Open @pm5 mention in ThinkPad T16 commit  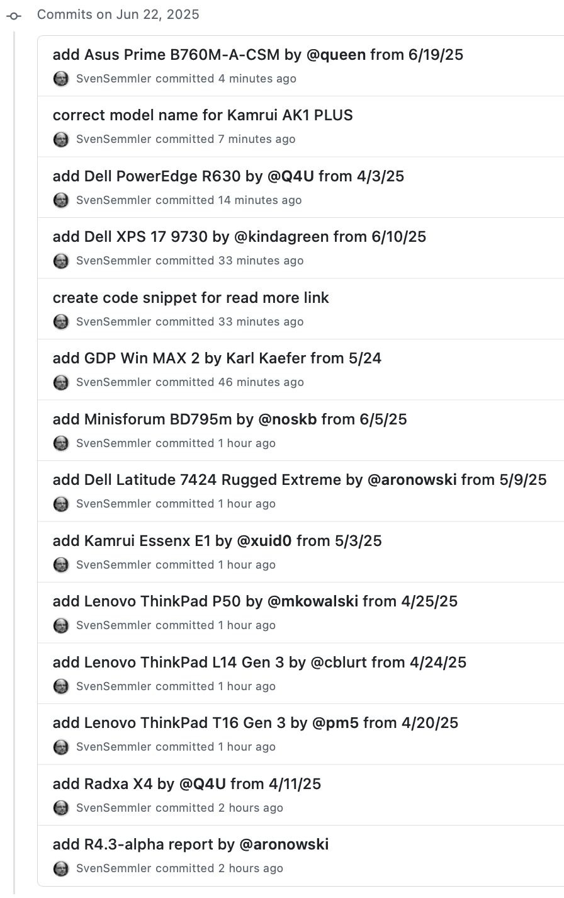tap(336, 723)
